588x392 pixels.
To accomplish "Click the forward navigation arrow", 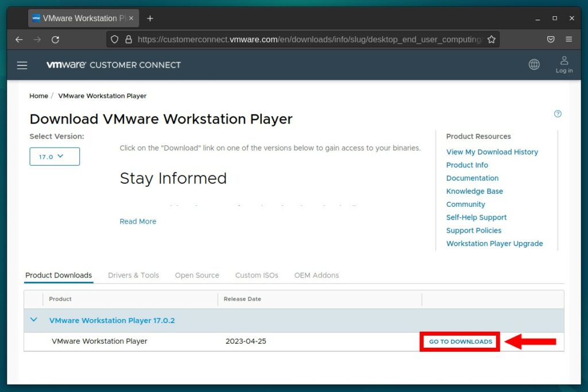I will [x=37, y=40].
